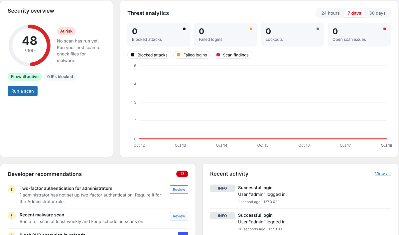Click warning icon beside Two-factor authentication
The height and width of the screenshot is (235, 399).
click(12, 189)
